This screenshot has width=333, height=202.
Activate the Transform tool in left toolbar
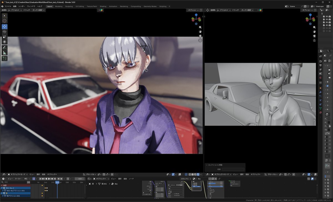(x=4, y=42)
